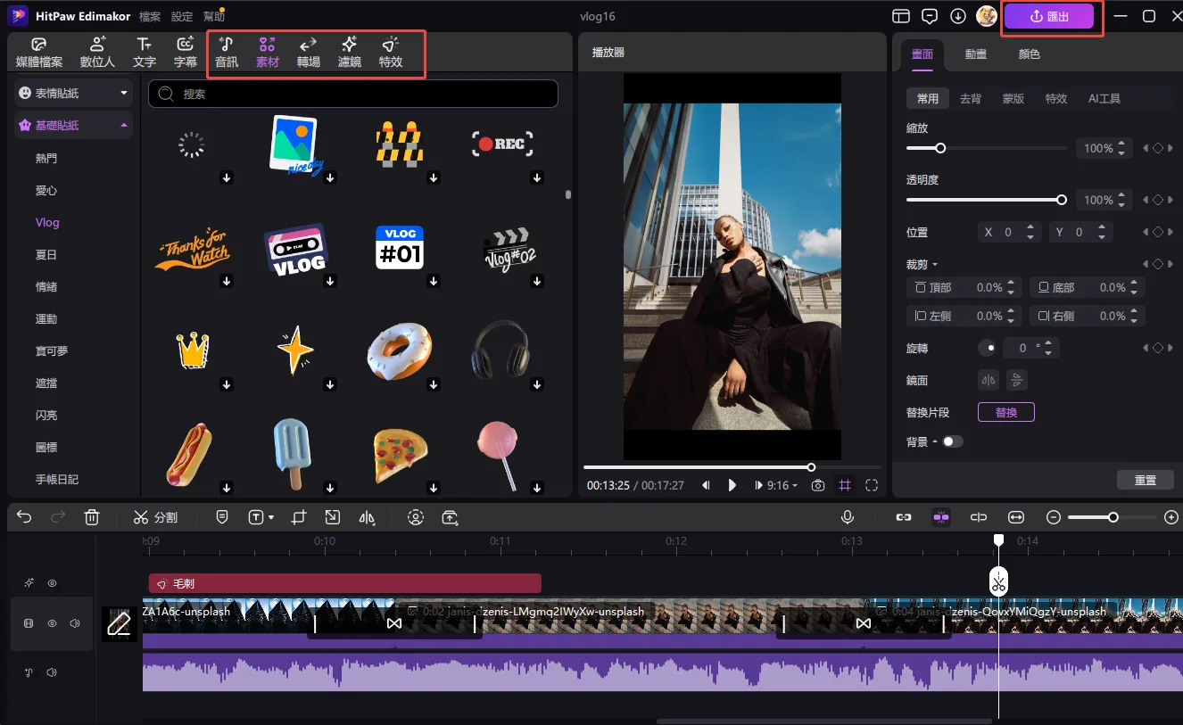Click the crop tool in timeline toolbar

(x=299, y=517)
